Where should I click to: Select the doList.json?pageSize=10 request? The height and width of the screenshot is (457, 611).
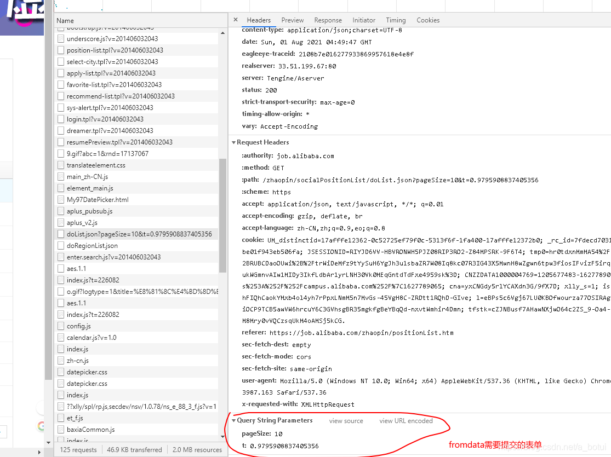point(136,234)
